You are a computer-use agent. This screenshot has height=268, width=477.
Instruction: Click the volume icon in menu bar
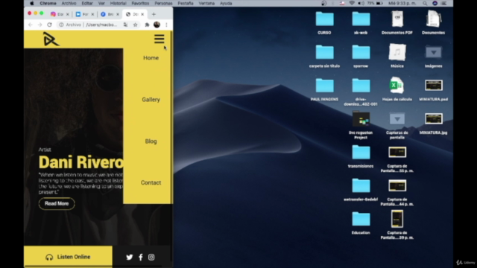(361, 3)
